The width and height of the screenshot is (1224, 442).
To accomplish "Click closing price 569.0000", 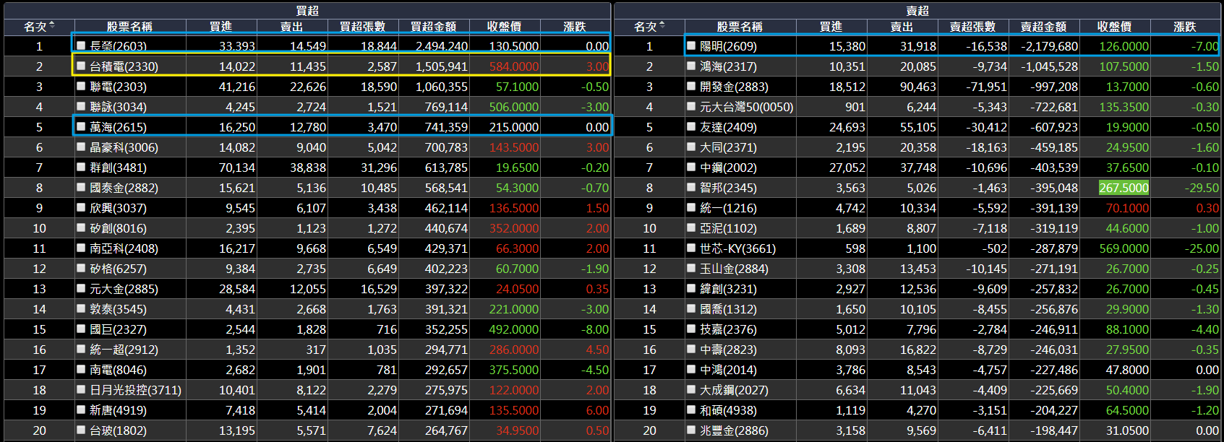I will [1124, 248].
